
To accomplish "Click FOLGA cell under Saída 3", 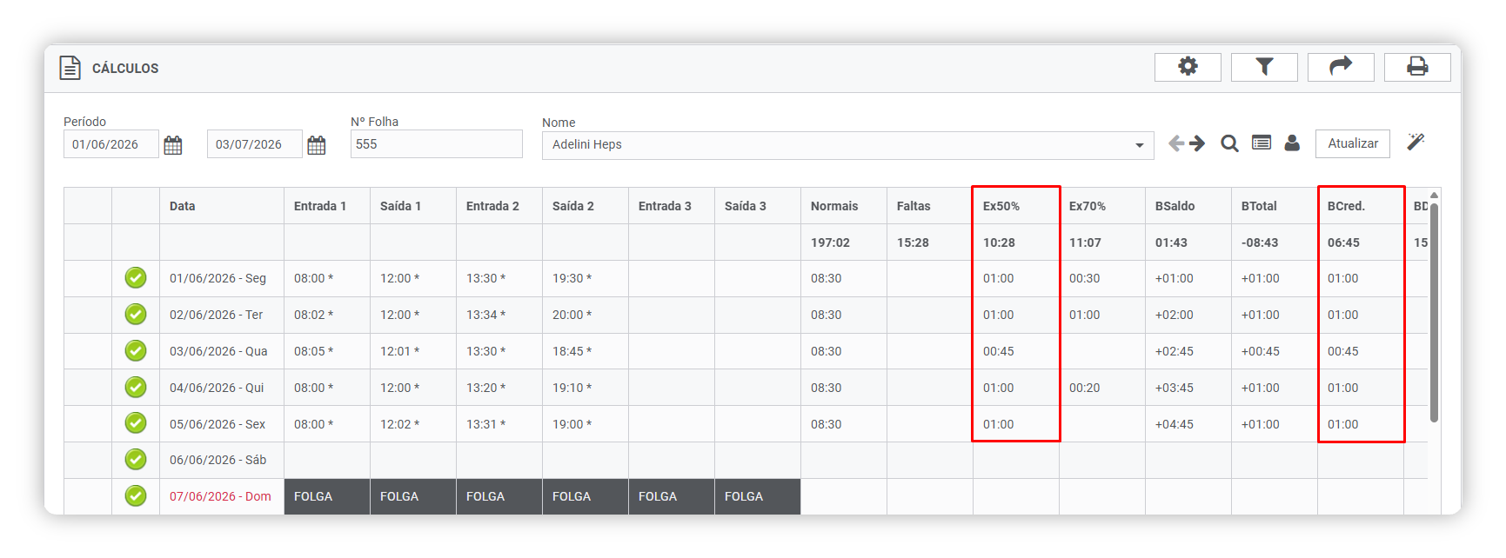I will click(758, 496).
